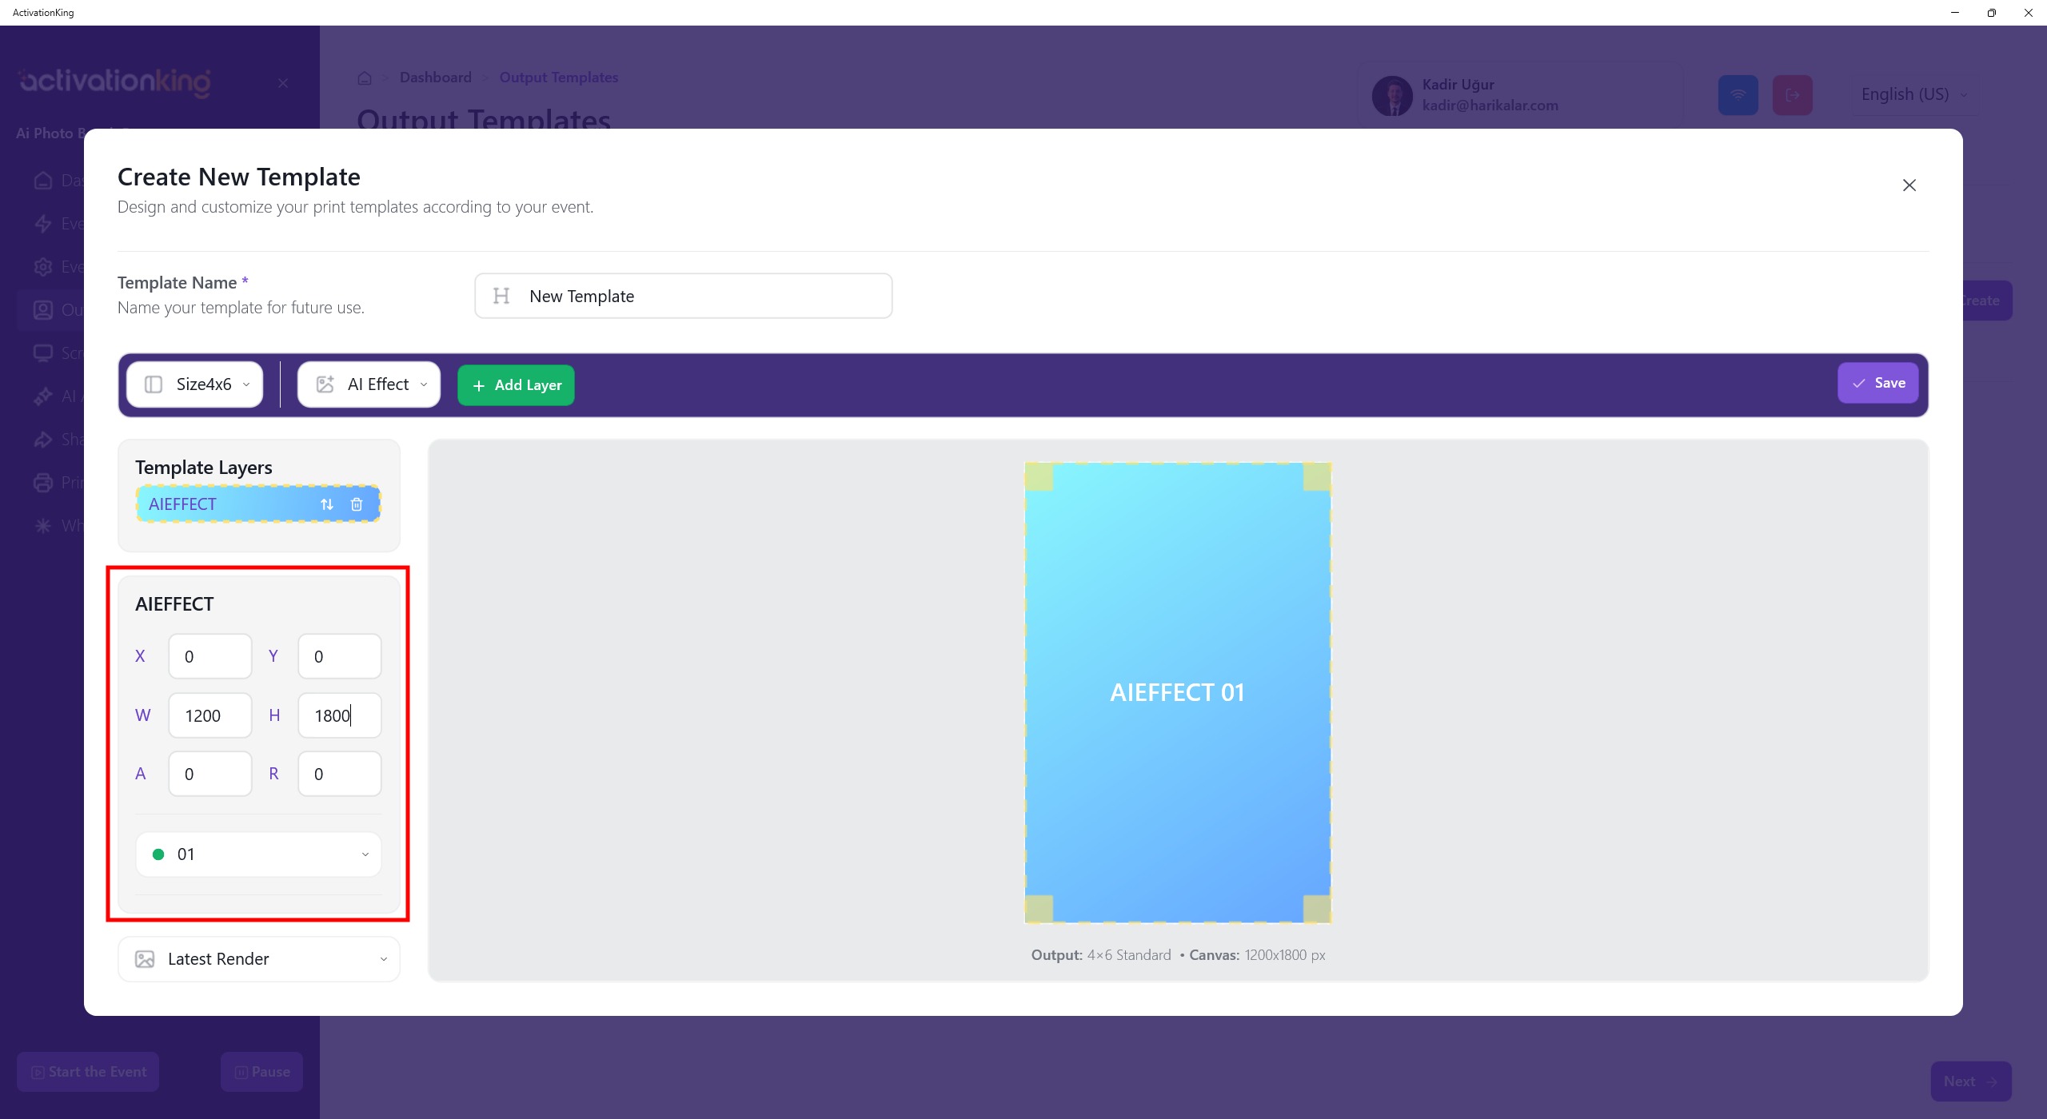
Task: Delete the AIEFFECT layer with trash icon
Action: 357,504
